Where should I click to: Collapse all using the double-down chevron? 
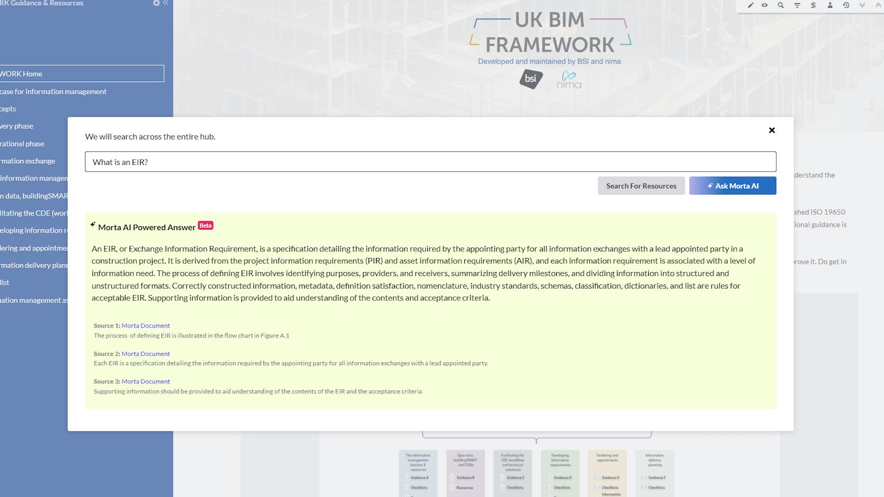862,5
